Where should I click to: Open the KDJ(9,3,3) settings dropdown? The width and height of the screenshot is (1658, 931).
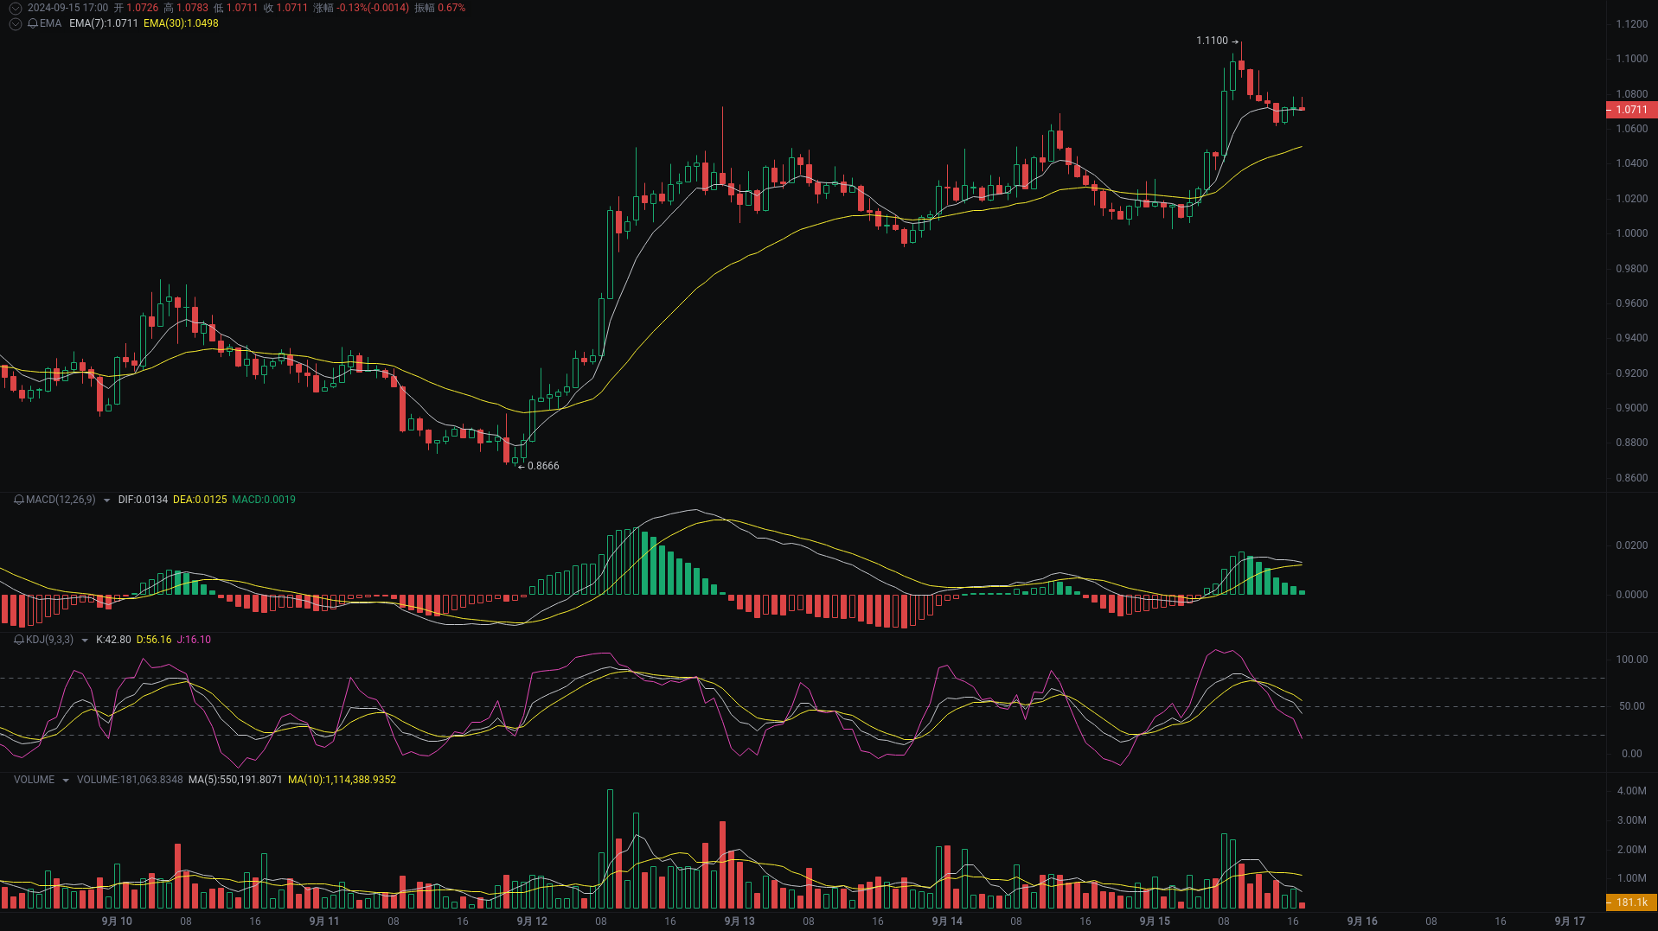coord(84,640)
